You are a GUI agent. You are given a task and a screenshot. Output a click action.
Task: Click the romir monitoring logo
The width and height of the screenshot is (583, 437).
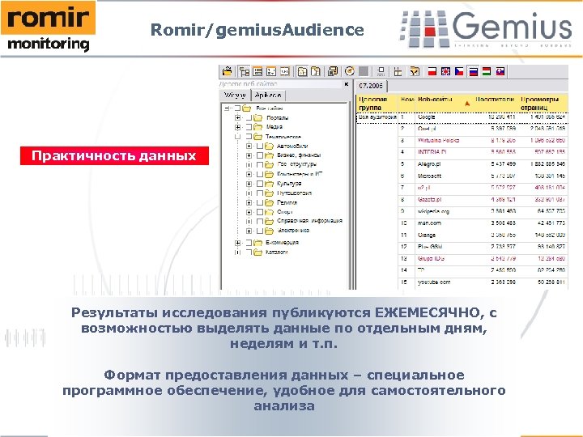(x=48, y=27)
